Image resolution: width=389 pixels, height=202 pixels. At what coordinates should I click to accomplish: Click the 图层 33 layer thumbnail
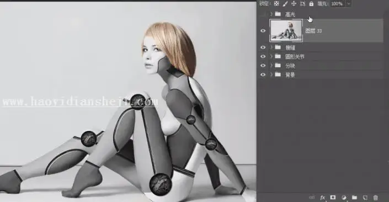(286, 31)
